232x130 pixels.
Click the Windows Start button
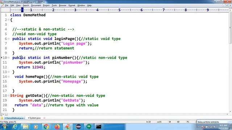pyautogui.click(x=4, y=127)
